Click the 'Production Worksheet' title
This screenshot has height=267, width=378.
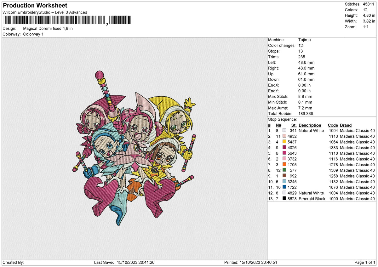tap(35, 6)
